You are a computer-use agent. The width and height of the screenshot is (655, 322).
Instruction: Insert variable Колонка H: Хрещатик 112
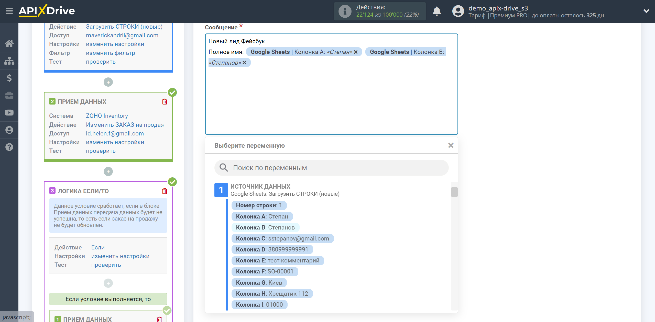[x=272, y=294]
